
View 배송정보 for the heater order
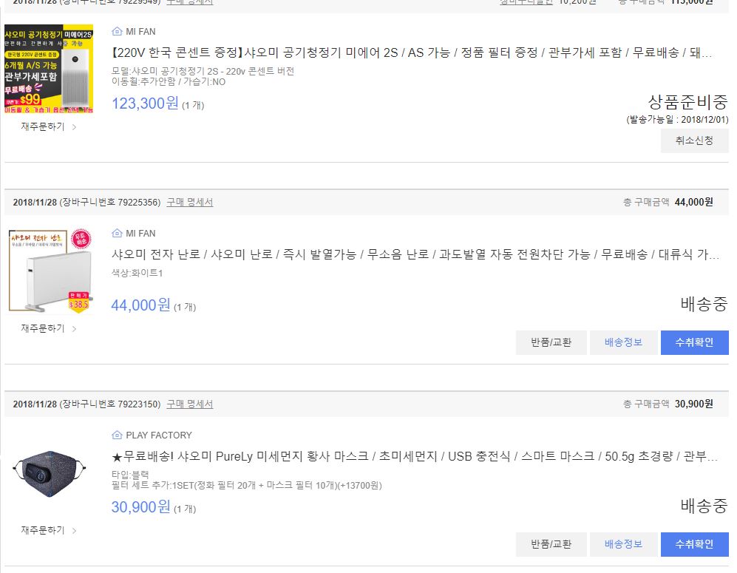pyautogui.click(x=623, y=342)
